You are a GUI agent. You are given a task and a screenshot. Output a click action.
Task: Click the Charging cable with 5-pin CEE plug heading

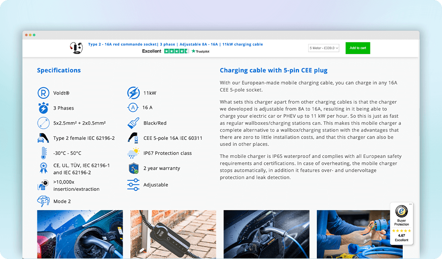coord(274,70)
